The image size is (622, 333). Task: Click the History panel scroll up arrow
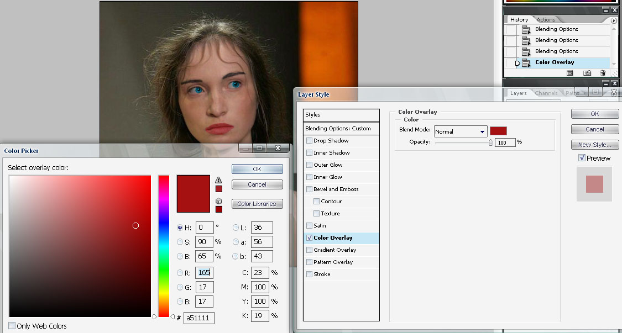point(614,28)
